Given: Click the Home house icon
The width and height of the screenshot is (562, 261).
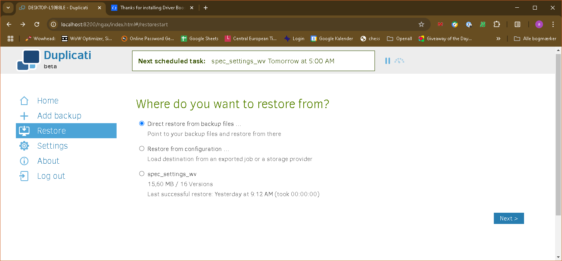Looking at the screenshot, I should click(24, 101).
